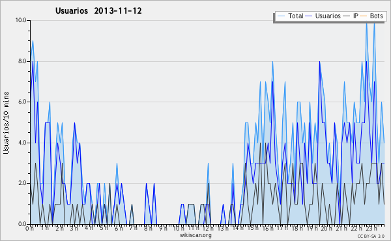The height and width of the screenshot is (241, 391).
Task: Click the '0.0' y-axis value
Action: 22,224
